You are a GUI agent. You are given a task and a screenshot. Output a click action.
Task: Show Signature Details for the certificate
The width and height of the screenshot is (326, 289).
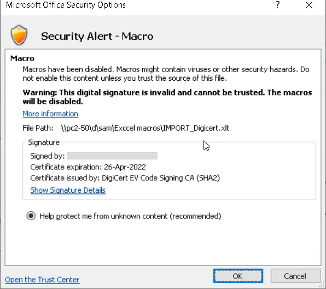tap(68, 190)
